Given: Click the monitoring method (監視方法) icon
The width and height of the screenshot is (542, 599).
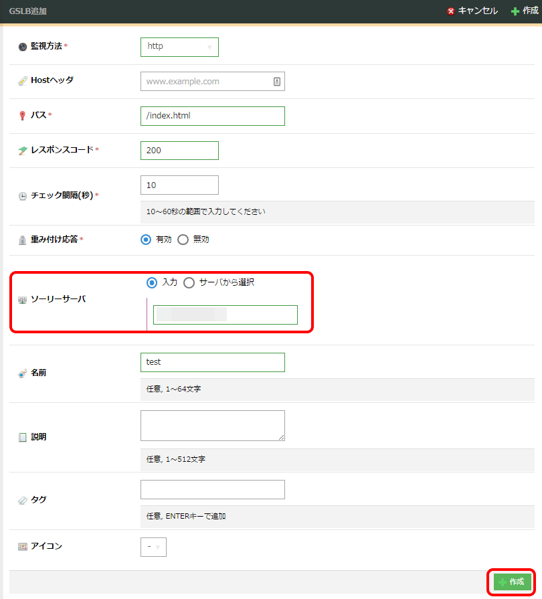Looking at the screenshot, I should pyautogui.click(x=23, y=47).
